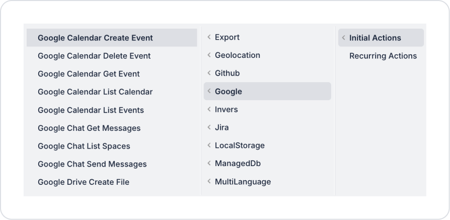
Task: Choose Google Calendar Delete Event
Action: [112, 56]
